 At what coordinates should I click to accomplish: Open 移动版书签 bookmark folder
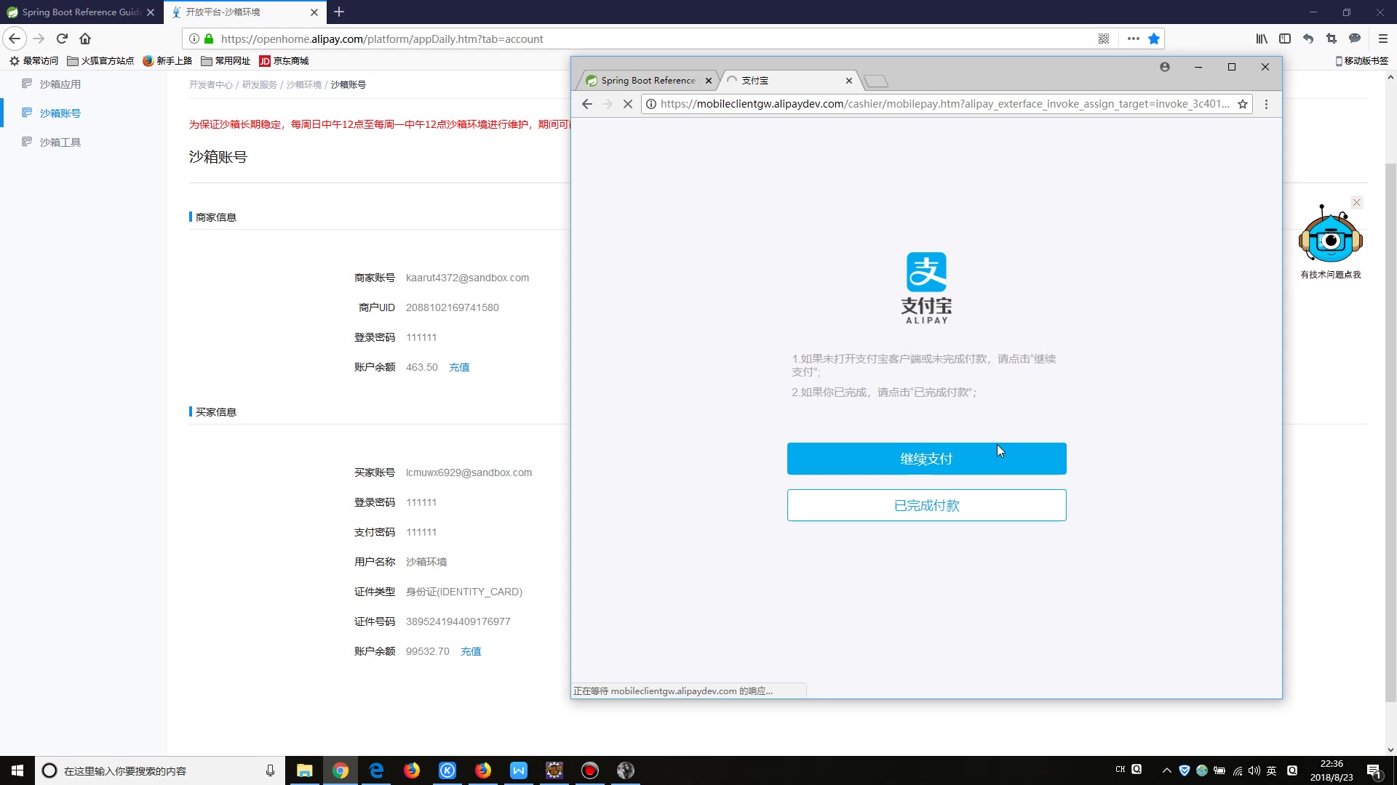coord(1361,61)
